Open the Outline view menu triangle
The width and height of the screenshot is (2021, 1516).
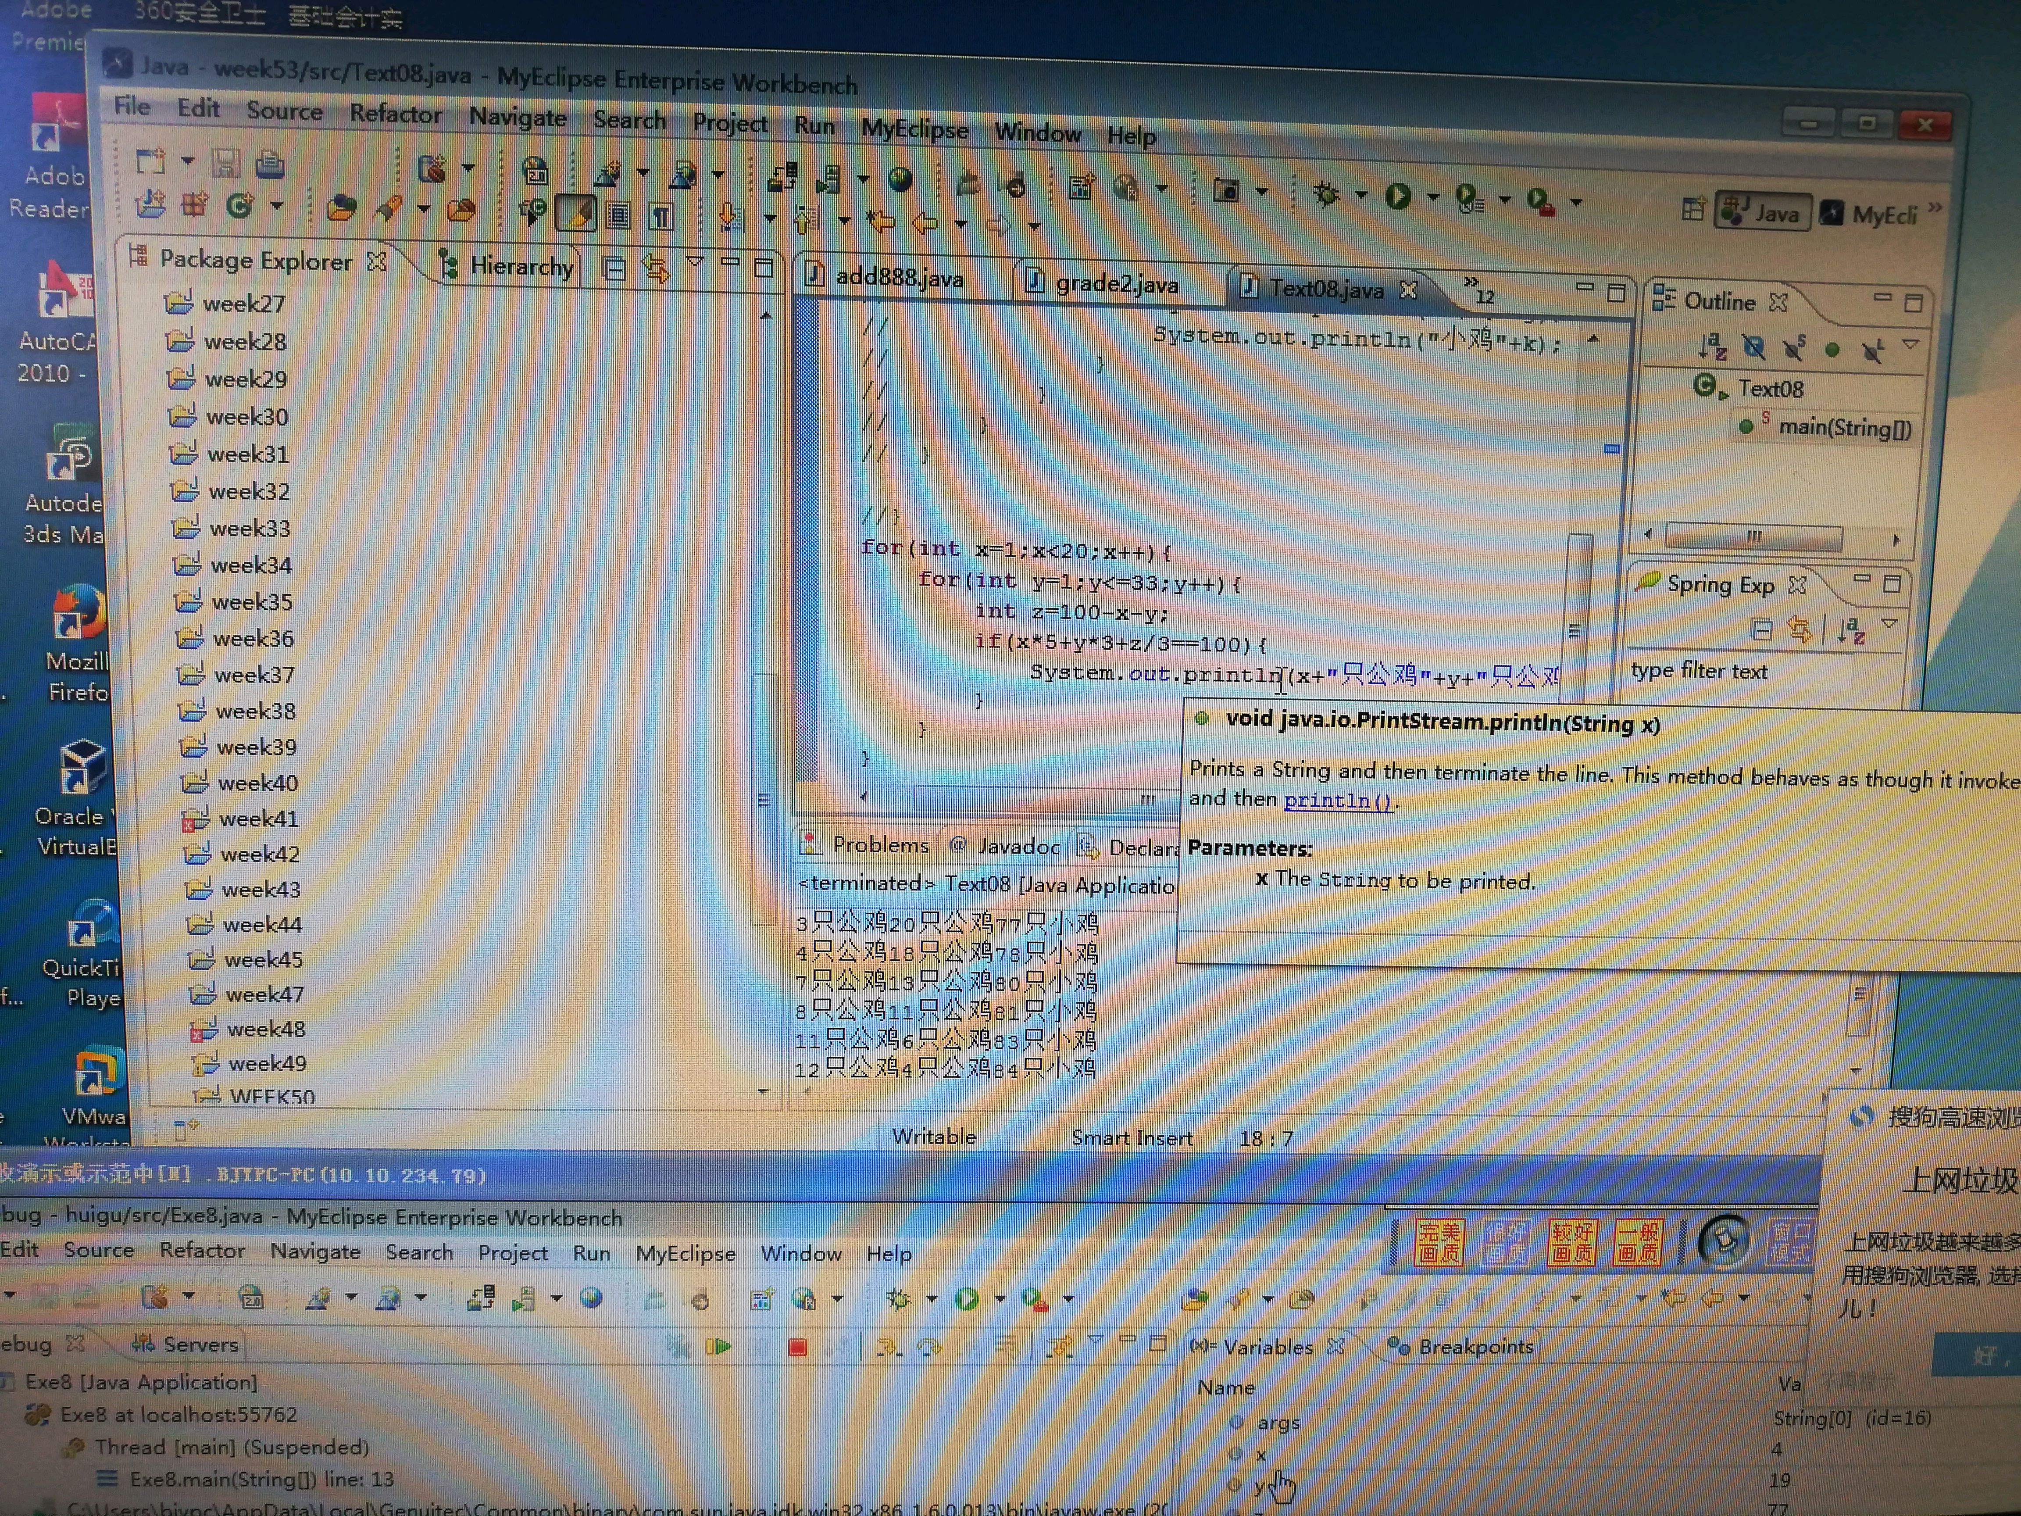1910,344
